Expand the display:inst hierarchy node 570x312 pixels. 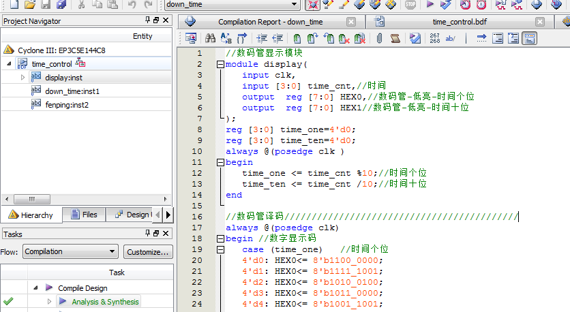[x=23, y=78]
